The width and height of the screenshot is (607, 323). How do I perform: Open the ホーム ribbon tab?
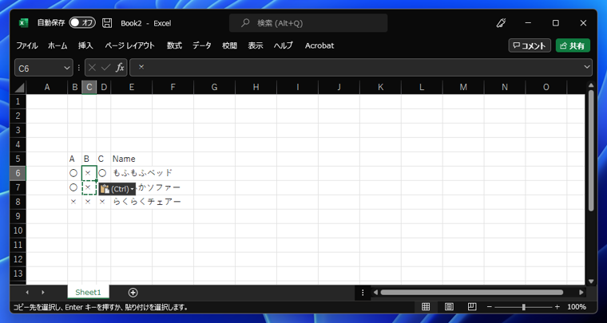click(x=58, y=45)
